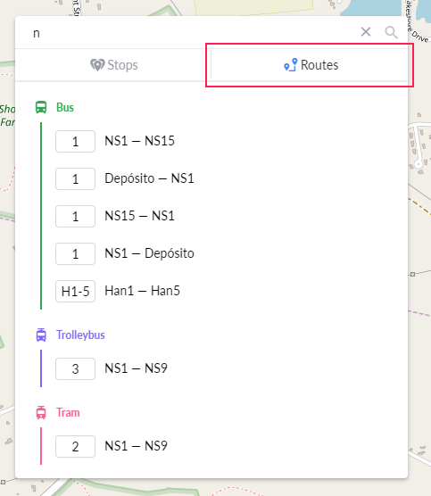Select trolleybus route 3 badge
431x496 pixels.
click(75, 368)
